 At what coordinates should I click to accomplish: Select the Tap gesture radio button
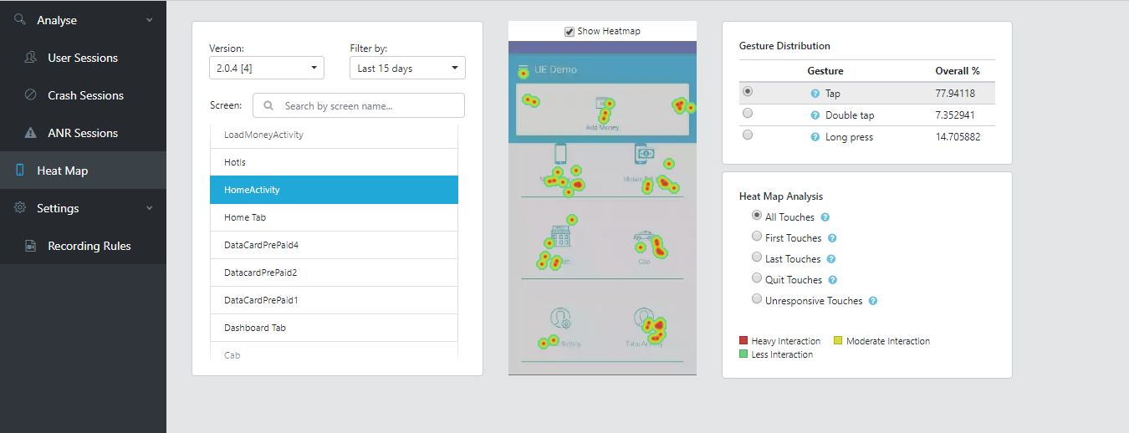[748, 91]
